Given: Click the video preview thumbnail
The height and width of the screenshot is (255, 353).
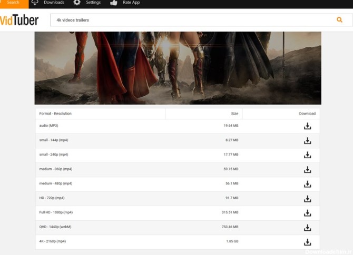Looking at the screenshot, I should (x=178, y=68).
